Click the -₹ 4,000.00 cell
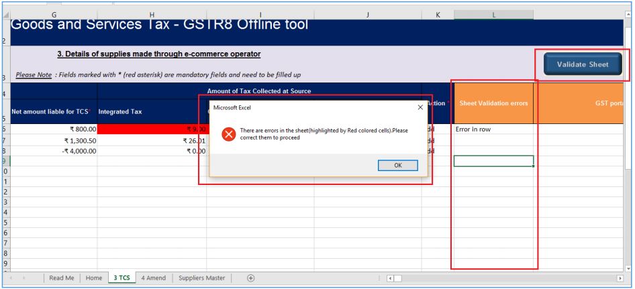This screenshot has width=635, height=289. [x=54, y=151]
